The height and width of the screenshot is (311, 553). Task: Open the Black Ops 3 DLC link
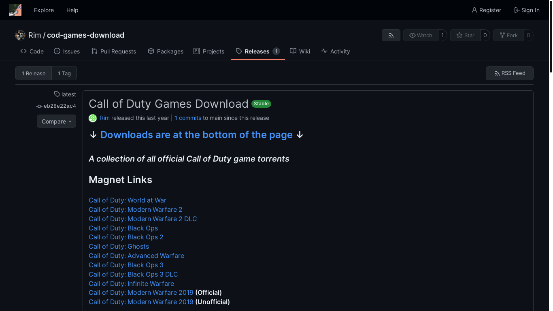point(133,274)
